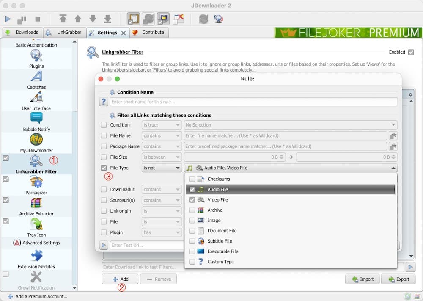Screen dimensions: 423x301
Task: Switch to the LinkGrabber tab
Action: click(x=65, y=33)
